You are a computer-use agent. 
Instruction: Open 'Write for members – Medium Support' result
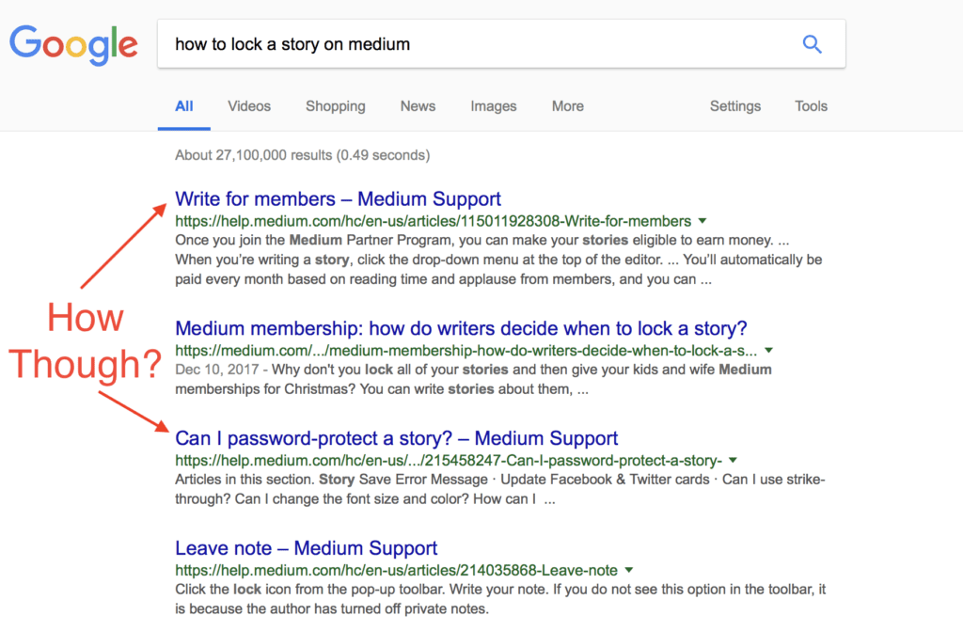tap(338, 199)
